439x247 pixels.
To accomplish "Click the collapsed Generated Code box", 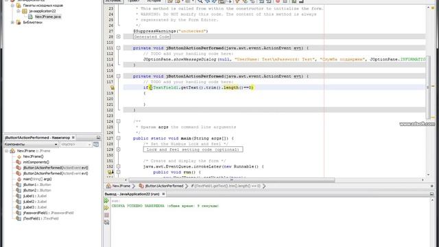I will (152, 36).
